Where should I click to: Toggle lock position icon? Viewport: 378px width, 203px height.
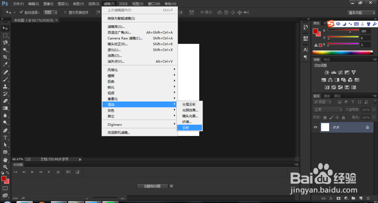click(x=337, y=118)
